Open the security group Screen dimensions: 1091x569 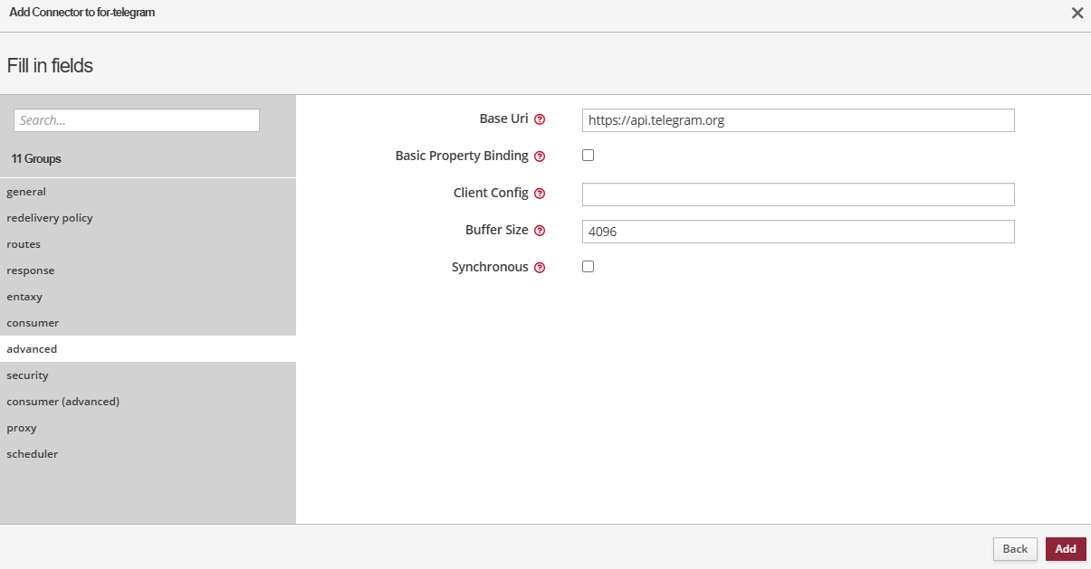[27, 375]
